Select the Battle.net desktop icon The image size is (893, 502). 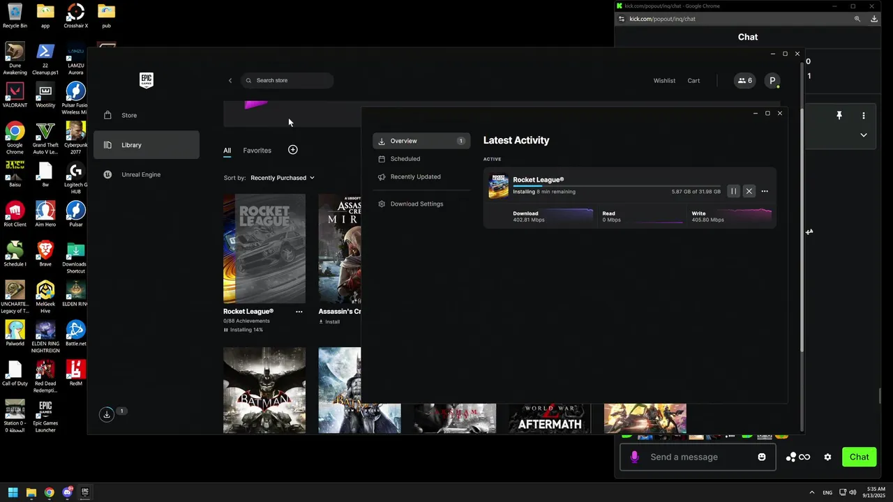coord(75,333)
